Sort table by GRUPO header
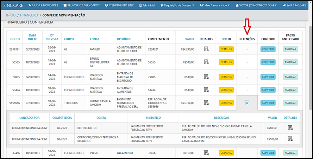 pyautogui.click(x=69, y=39)
